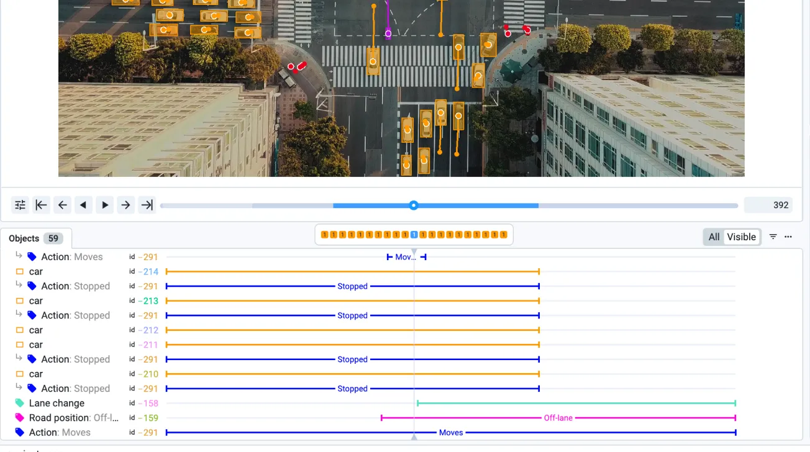The height and width of the screenshot is (452, 810).
Task: Click the purple annotated vehicle point in video
Action: [388, 34]
